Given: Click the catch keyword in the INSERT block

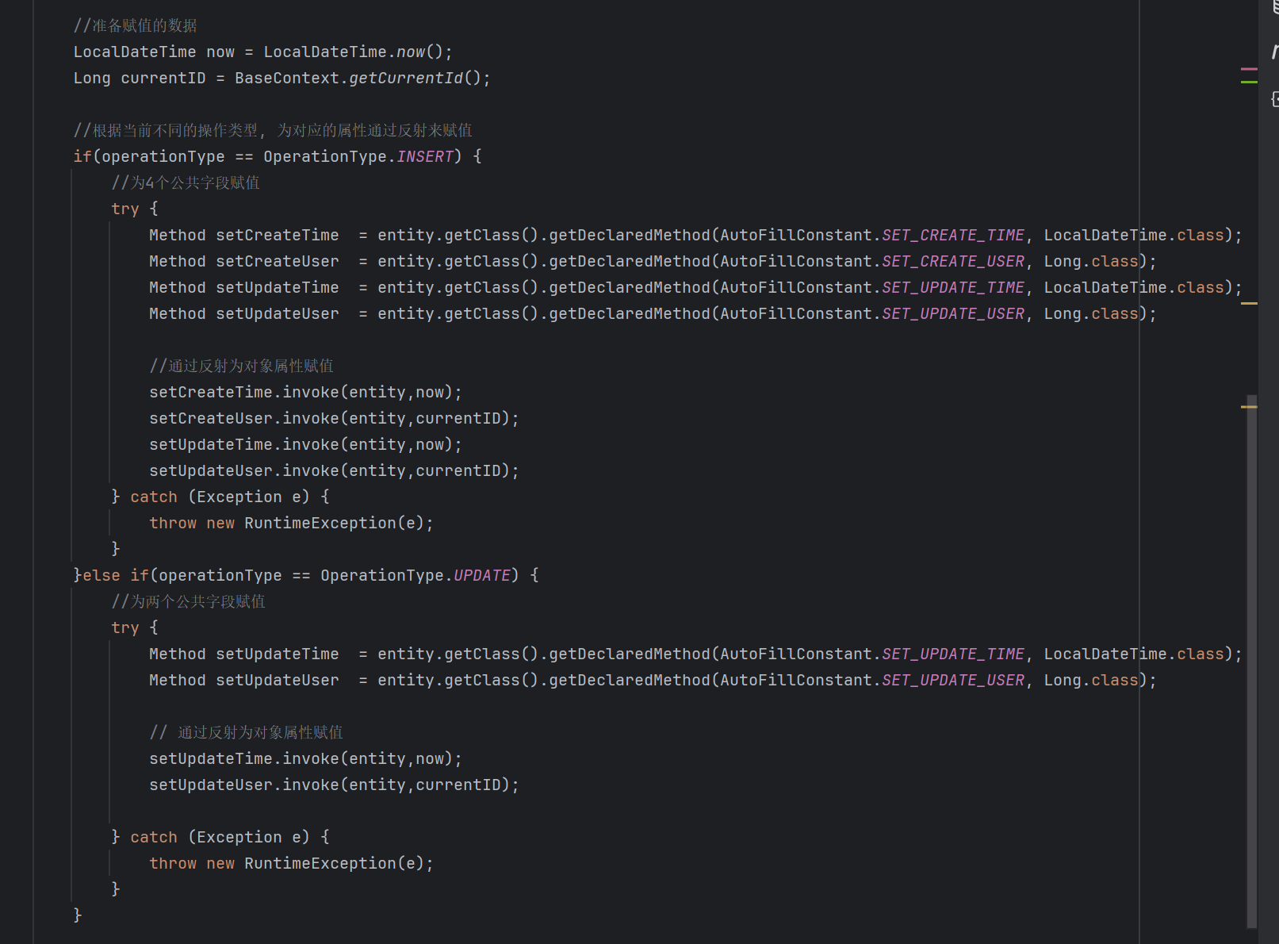Looking at the screenshot, I should point(154,497).
